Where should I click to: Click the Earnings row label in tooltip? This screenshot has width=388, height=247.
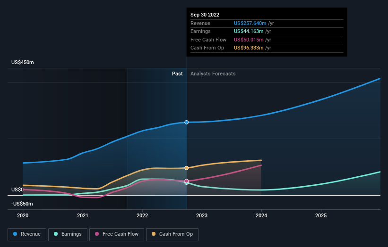(x=200, y=31)
